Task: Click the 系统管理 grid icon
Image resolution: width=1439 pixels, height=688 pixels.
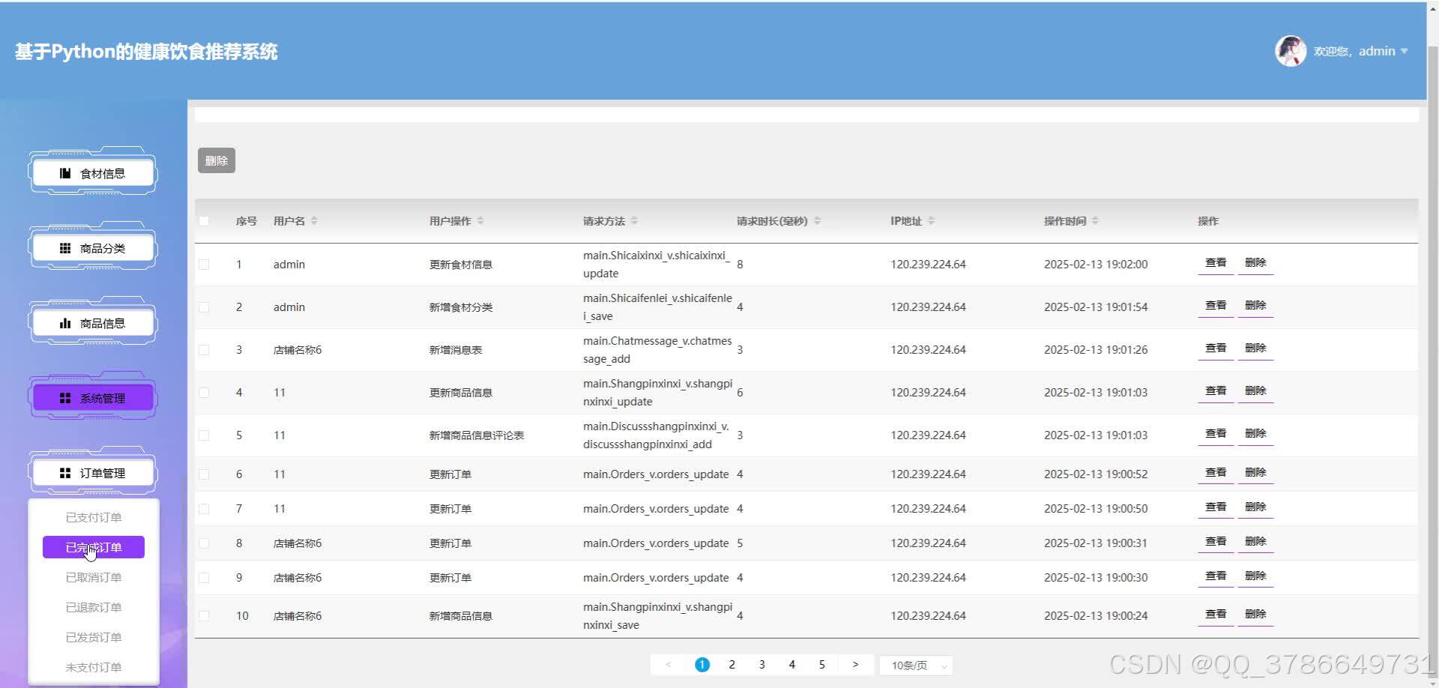Action: 65,398
